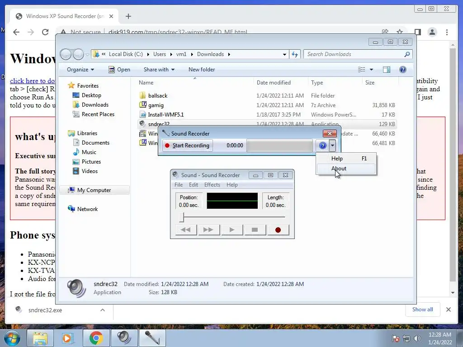Open Edit menu in Sound - Sound Recorder
This screenshot has width=463, height=347.
(194, 185)
